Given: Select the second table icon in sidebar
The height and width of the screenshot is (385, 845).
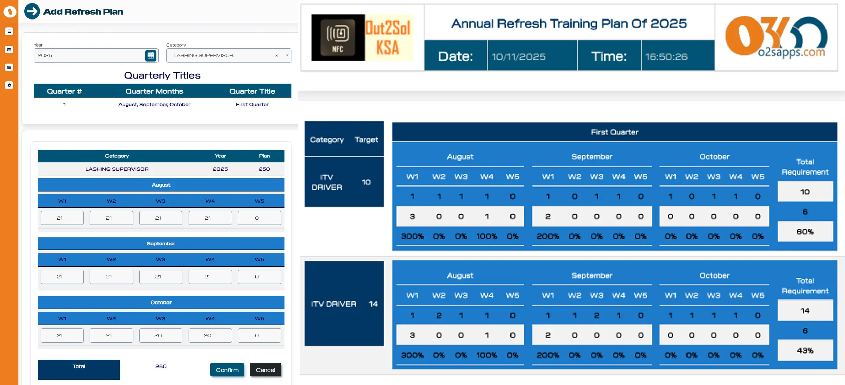Looking at the screenshot, I should point(9,67).
